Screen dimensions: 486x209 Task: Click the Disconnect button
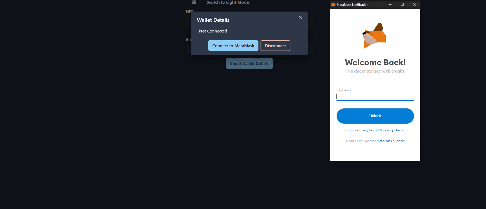click(275, 46)
